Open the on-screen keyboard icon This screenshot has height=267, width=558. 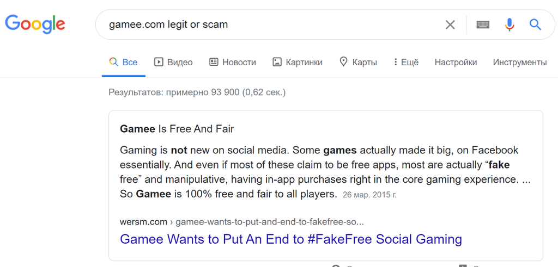[x=483, y=25]
